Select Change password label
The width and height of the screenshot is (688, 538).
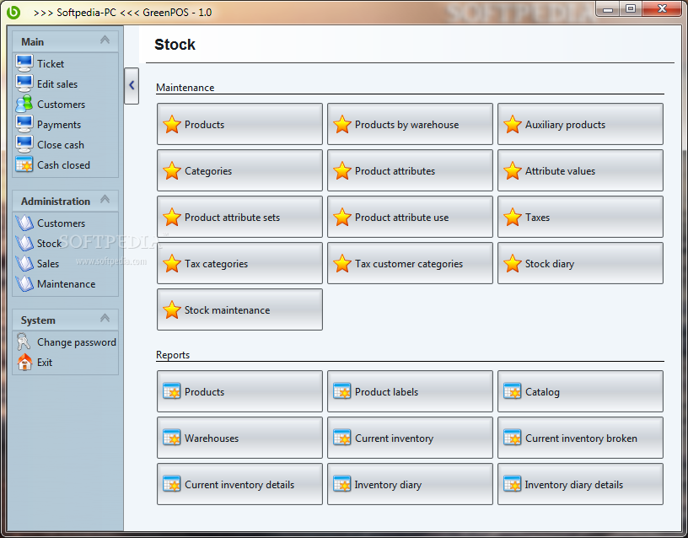coord(77,342)
